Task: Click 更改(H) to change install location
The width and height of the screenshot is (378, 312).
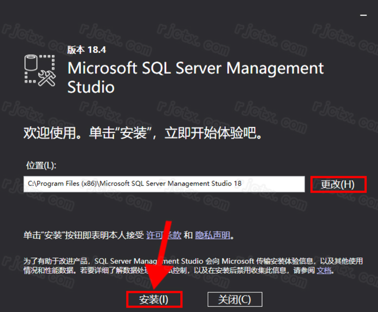Action: click(338, 184)
